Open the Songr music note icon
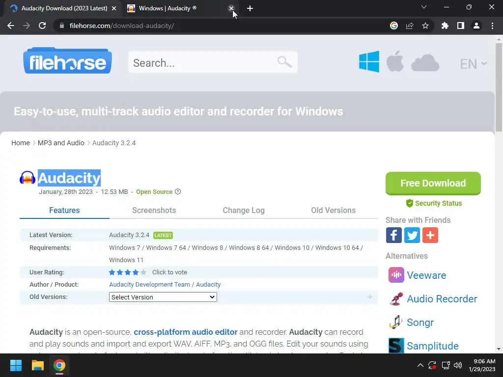This screenshot has height=377, width=503. point(396,322)
